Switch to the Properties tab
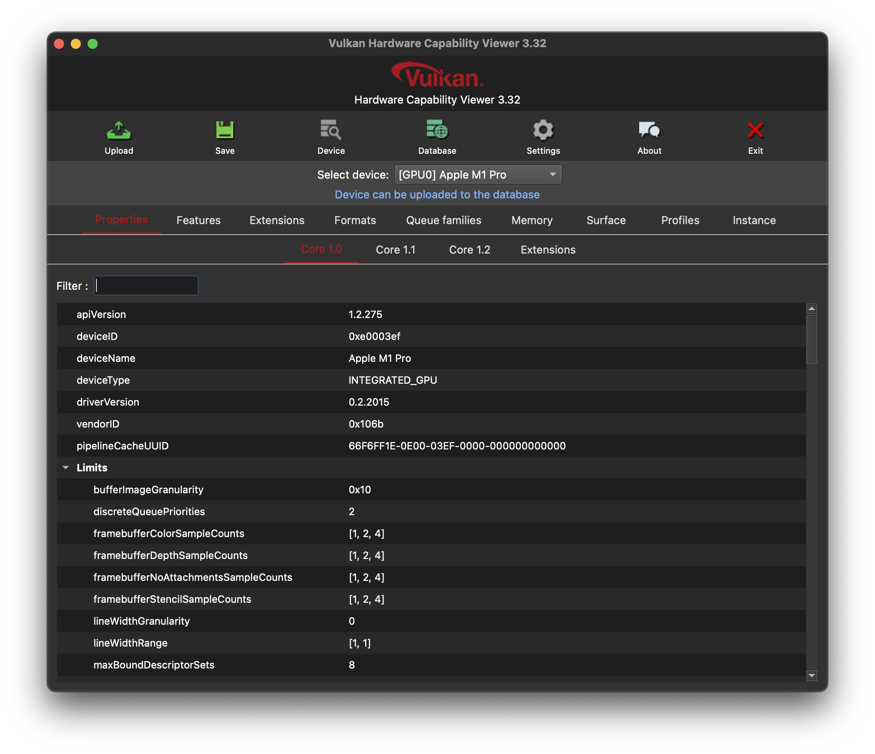 click(x=122, y=219)
